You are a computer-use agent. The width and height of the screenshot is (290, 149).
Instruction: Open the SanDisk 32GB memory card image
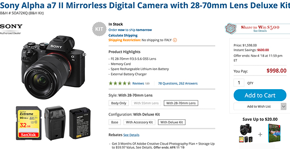pyautogui.click(x=29, y=123)
